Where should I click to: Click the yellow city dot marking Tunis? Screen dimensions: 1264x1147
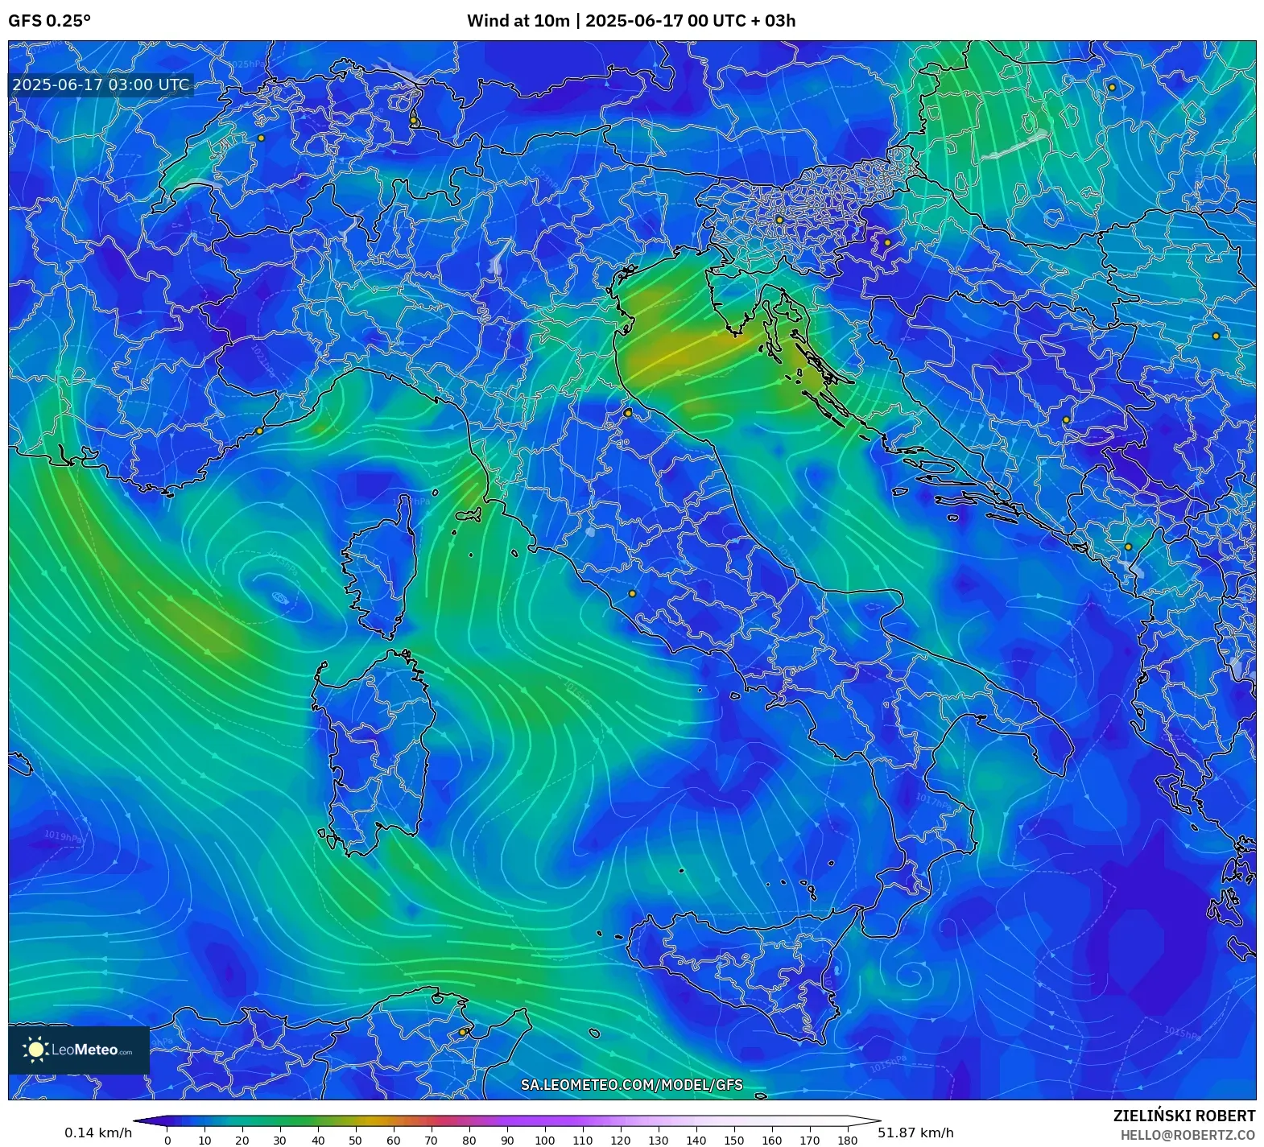click(x=463, y=1032)
